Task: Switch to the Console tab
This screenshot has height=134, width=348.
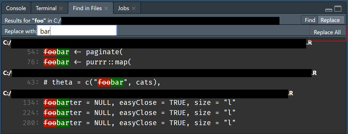Action: (x=16, y=8)
